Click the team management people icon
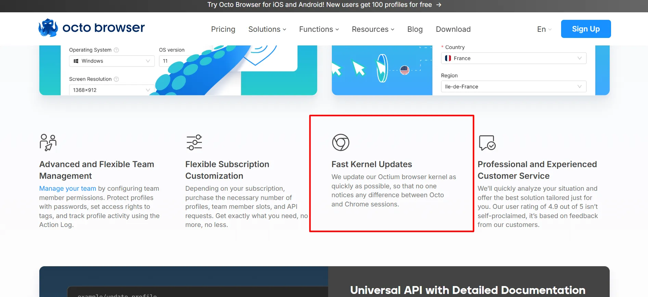The image size is (648, 297). pos(48,142)
